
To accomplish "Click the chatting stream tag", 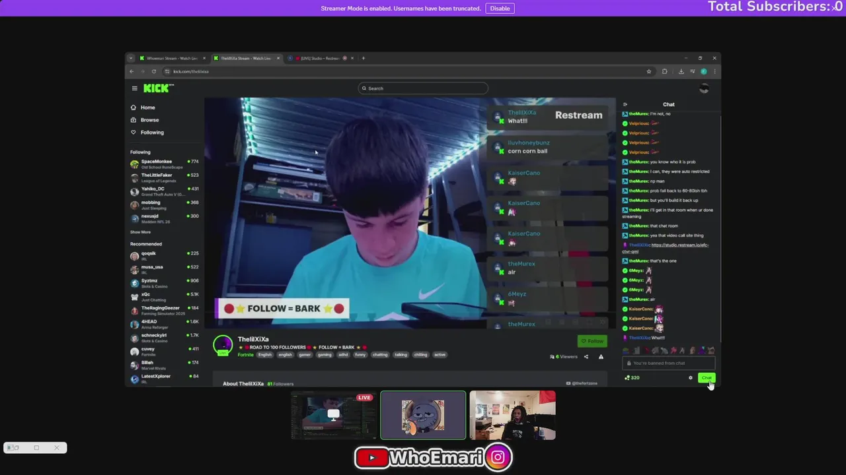I will click(380, 355).
